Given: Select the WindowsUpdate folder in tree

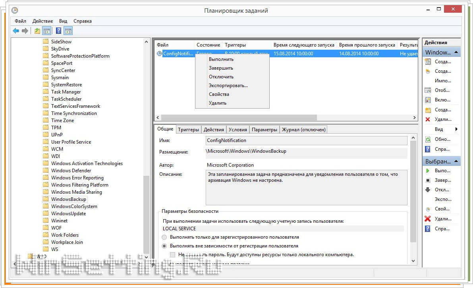Looking at the screenshot, I should click(x=68, y=214).
